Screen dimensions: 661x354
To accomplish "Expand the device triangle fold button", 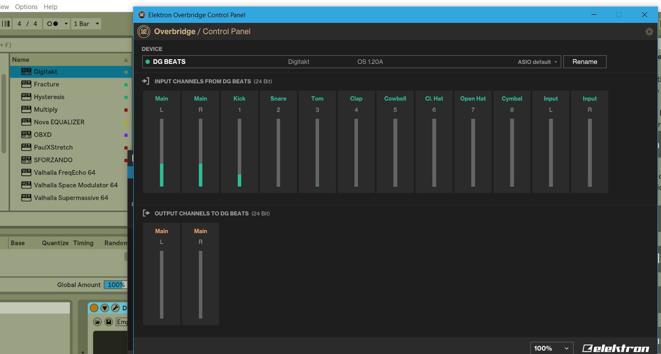I will point(105,308).
